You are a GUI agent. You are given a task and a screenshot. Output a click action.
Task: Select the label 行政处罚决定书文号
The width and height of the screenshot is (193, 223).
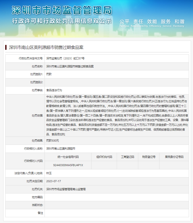[31, 58]
